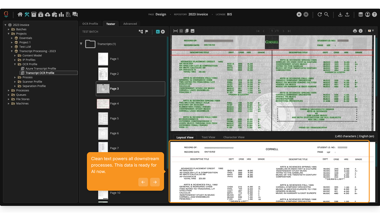Screen dimensions: 380x217
Task: Click the document search toolbar icon
Action: coord(68,14)
